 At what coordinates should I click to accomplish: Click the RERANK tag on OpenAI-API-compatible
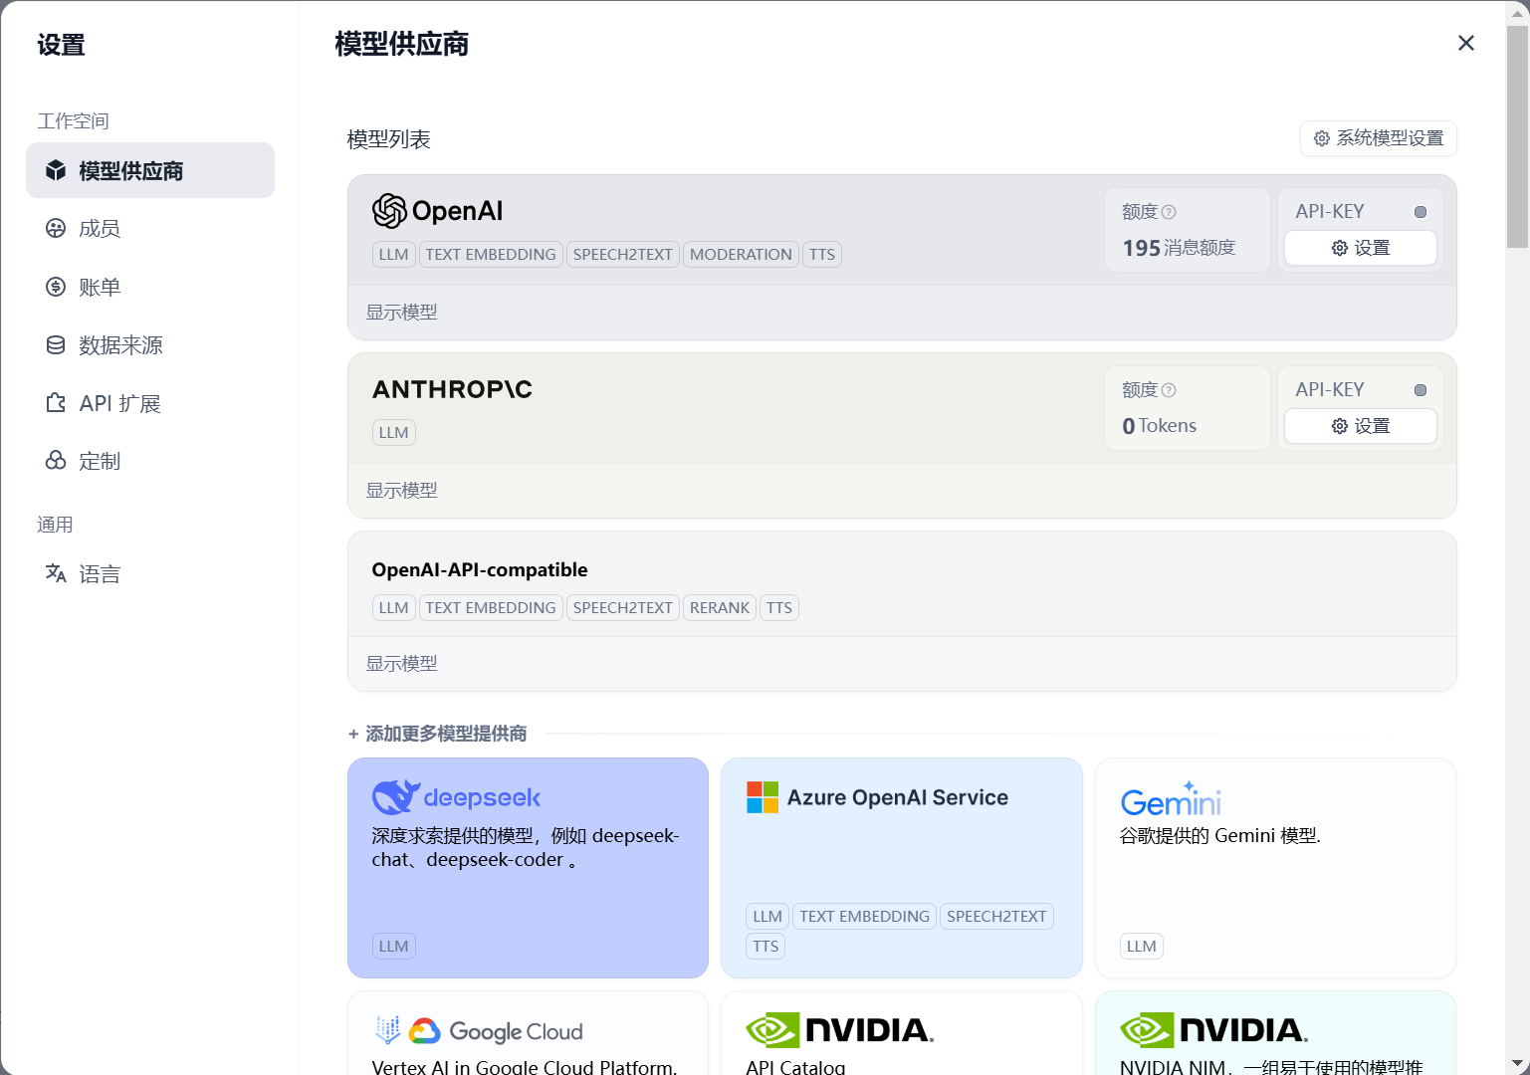[720, 608]
